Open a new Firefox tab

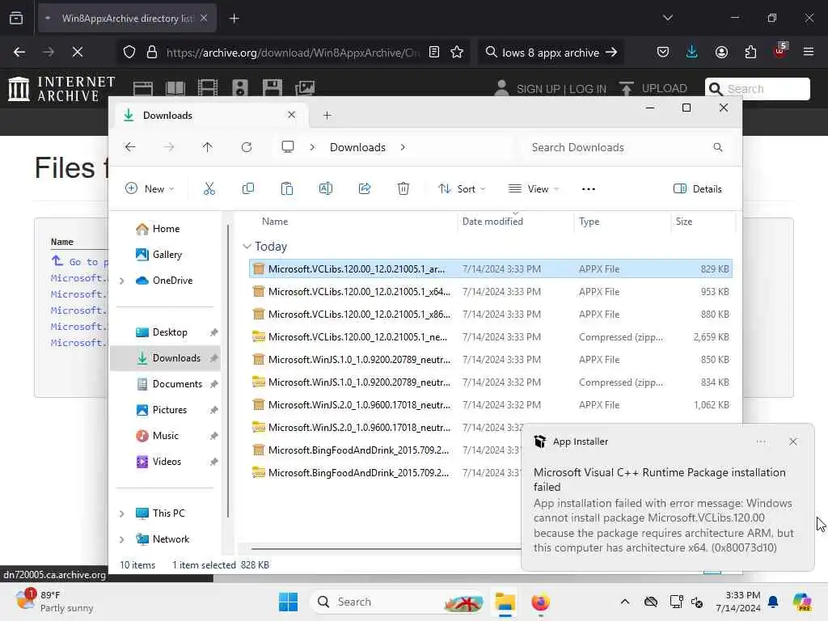coord(234,19)
